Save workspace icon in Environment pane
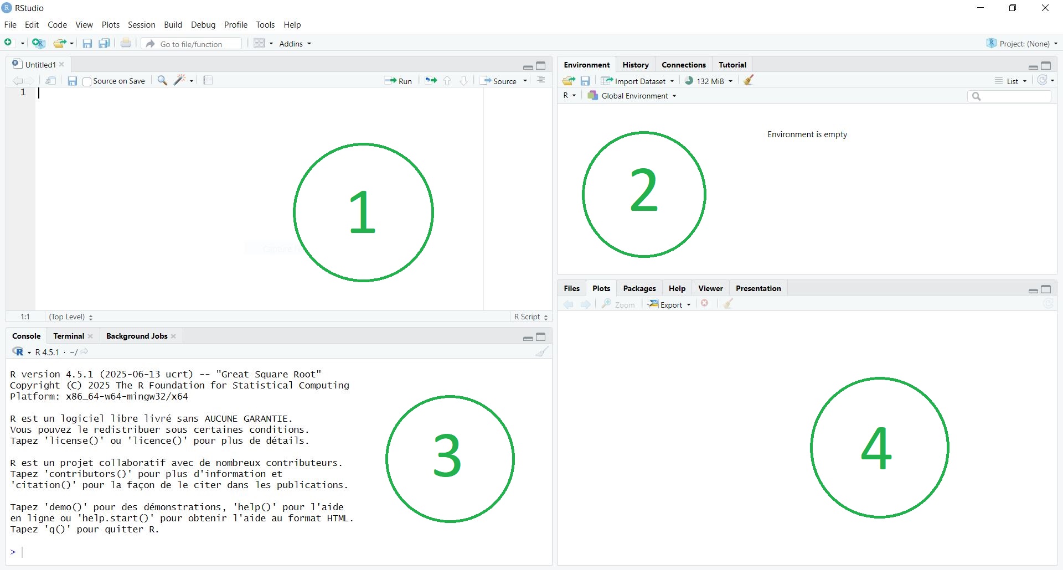The width and height of the screenshot is (1063, 570). (x=585, y=81)
